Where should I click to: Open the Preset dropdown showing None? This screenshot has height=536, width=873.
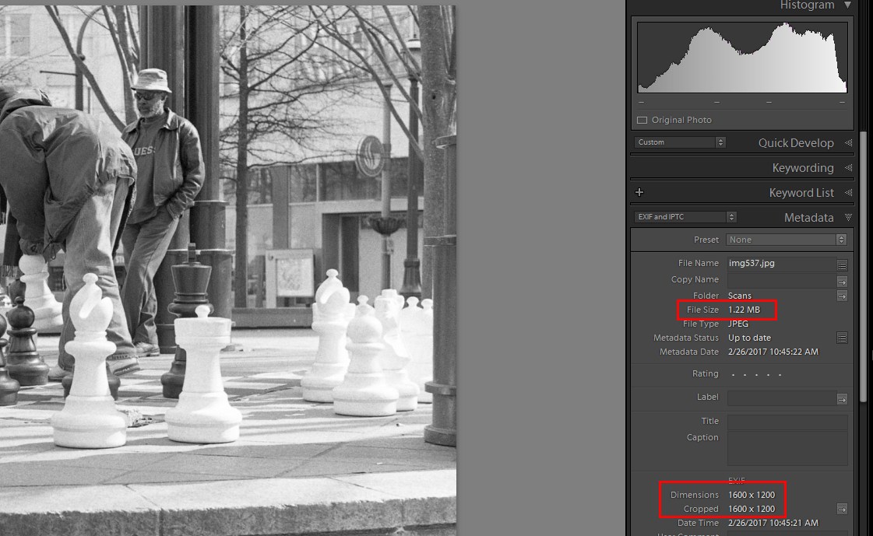click(x=787, y=240)
